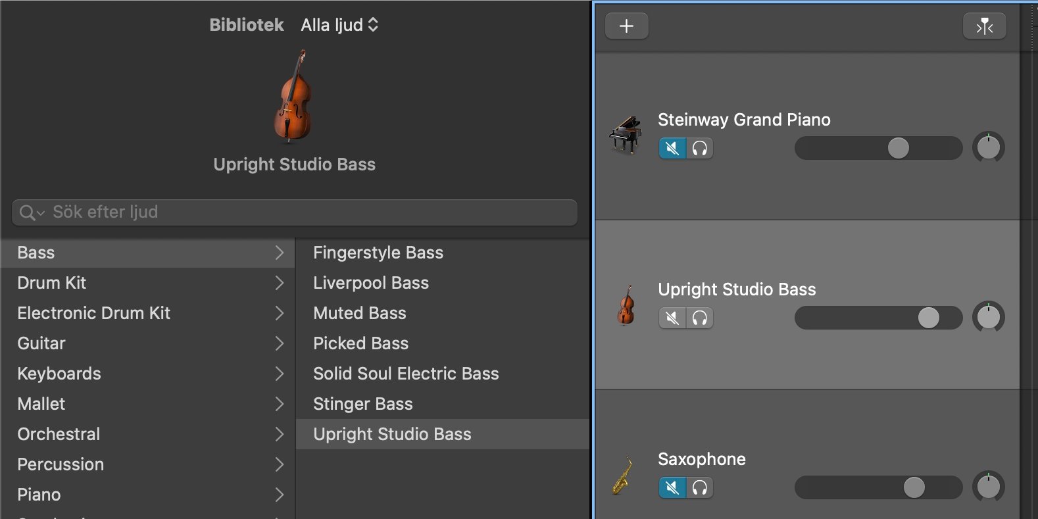The width and height of the screenshot is (1038, 519).
Task: Click the Steinway Grand Piano volume slider
Action: [x=878, y=148]
